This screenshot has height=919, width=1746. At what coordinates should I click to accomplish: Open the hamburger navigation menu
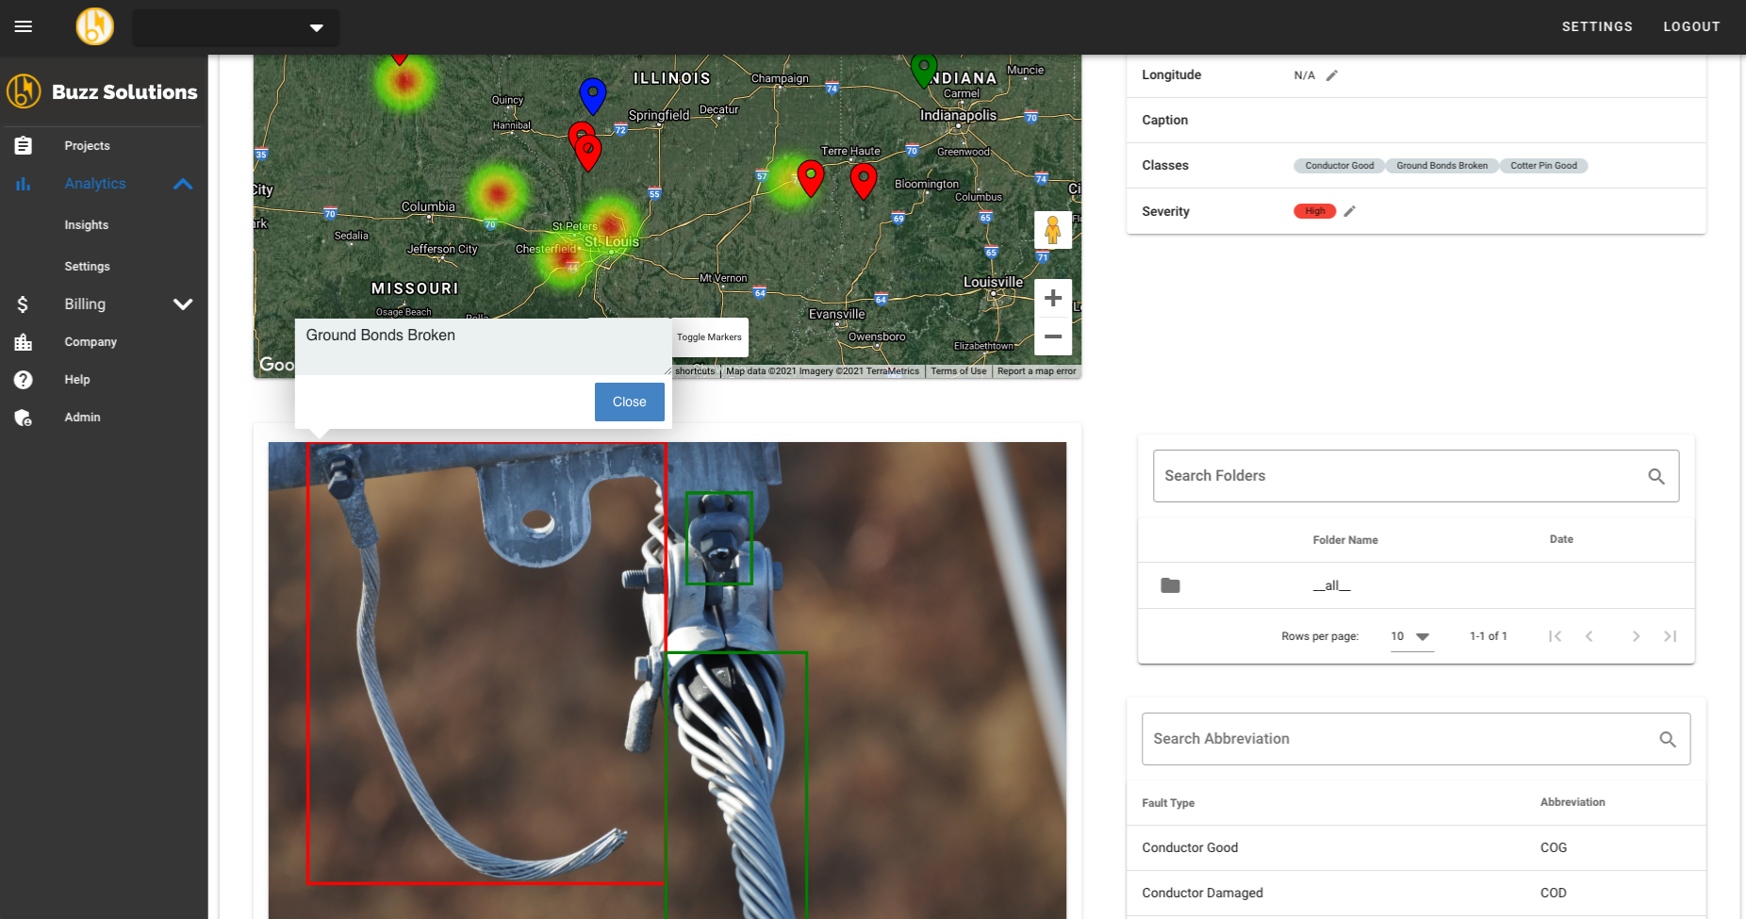click(24, 26)
